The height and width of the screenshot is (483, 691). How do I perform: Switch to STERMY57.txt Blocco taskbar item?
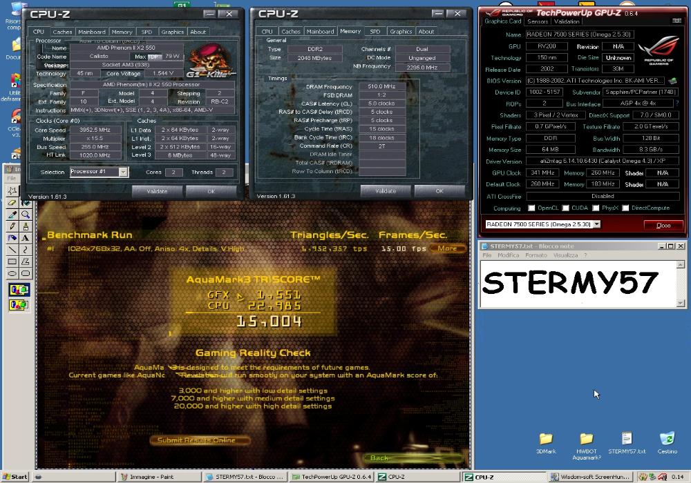[245, 477]
